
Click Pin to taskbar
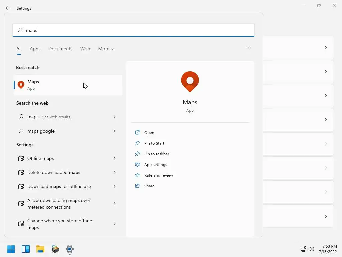pyautogui.click(x=157, y=154)
